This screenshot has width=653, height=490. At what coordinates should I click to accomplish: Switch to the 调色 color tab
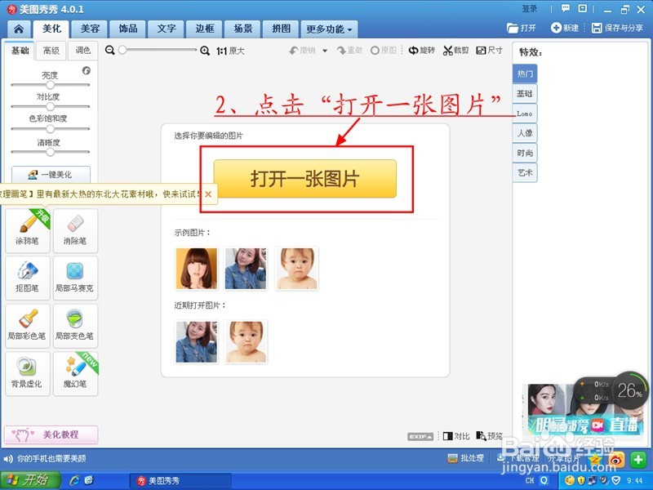pyautogui.click(x=83, y=49)
